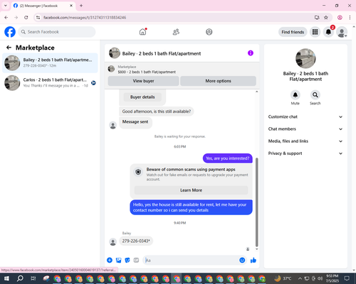Attach a photo with image icon

(118, 260)
